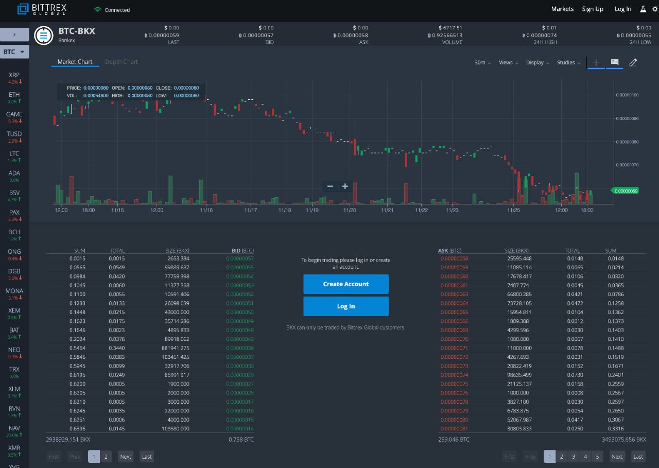
Task: Go to page 3 of ask orders
Action: point(574,457)
